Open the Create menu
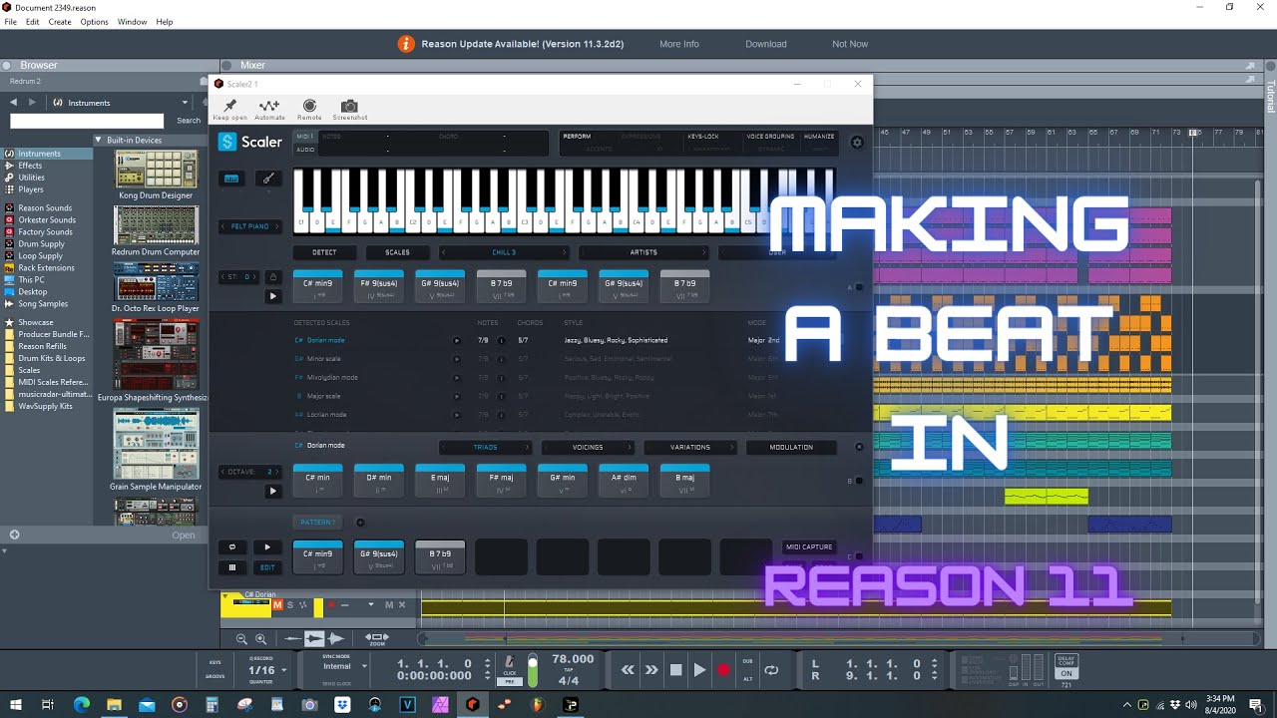Image resolution: width=1277 pixels, height=718 pixels. 60,22
